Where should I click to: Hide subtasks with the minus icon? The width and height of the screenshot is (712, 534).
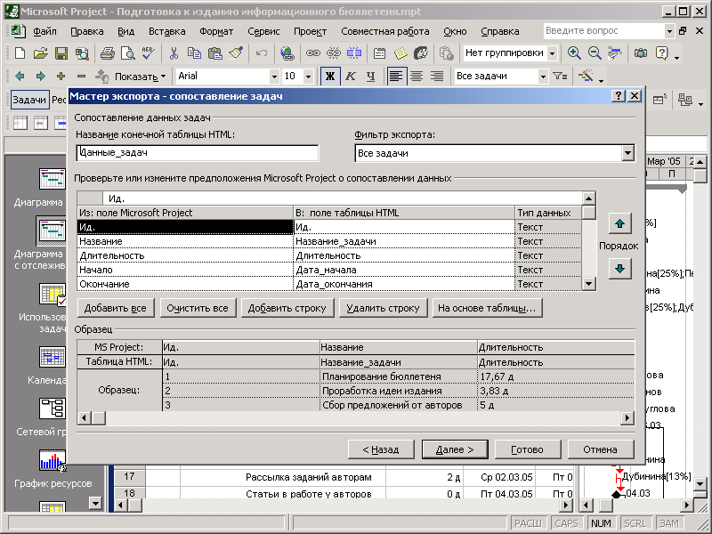click(81, 77)
